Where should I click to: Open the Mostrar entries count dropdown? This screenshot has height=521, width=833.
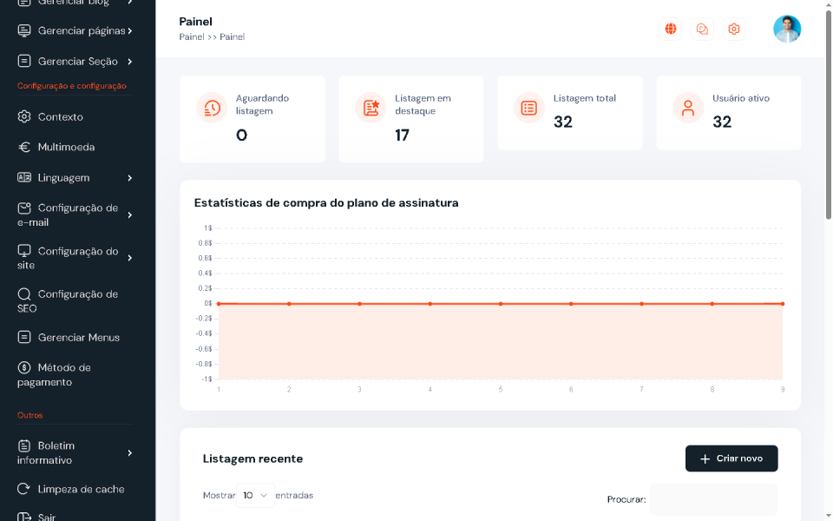pos(255,496)
